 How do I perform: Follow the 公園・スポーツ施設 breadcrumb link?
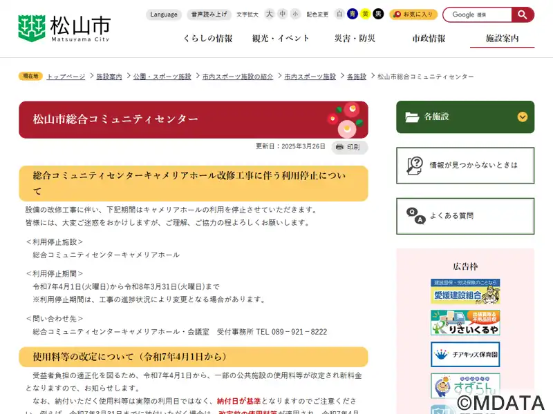162,77
